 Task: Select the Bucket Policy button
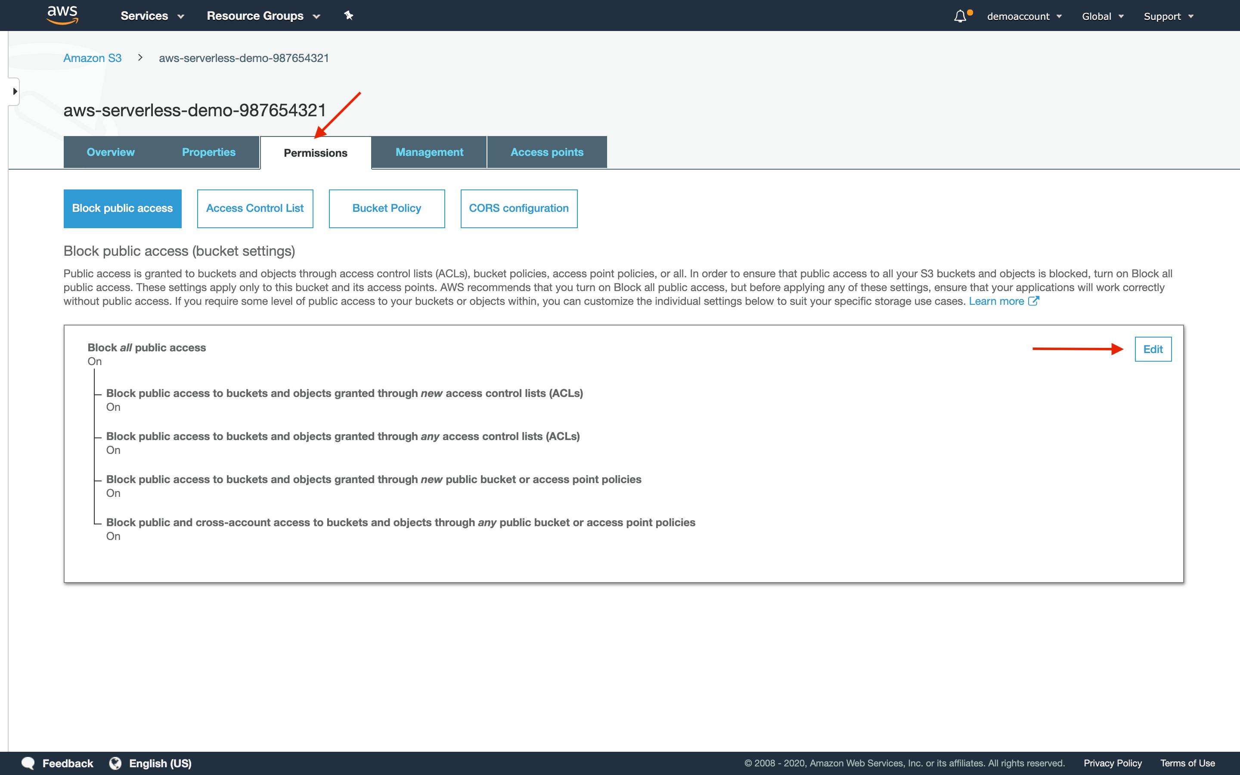(386, 208)
